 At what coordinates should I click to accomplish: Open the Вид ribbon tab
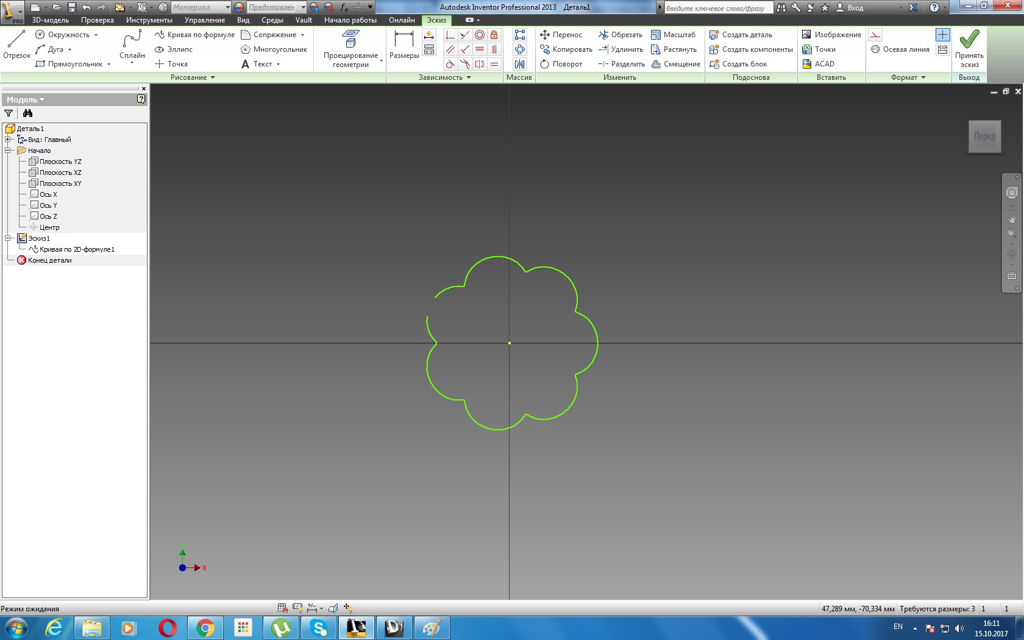tap(243, 20)
